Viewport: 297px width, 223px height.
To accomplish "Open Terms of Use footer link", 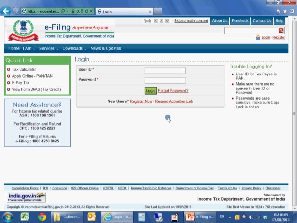I will click(x=227, y=188).
